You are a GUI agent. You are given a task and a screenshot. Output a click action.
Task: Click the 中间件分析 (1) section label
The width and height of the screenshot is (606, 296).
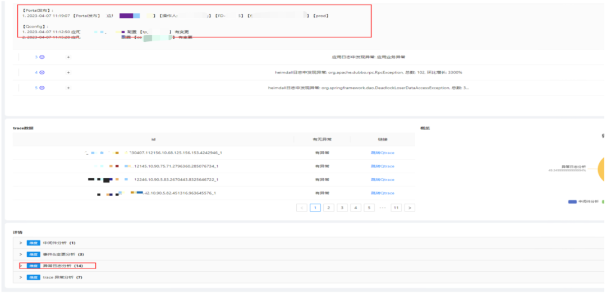[x=59, y=243]
